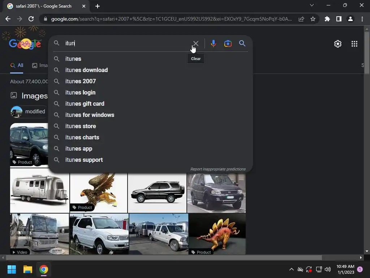Viewport: 370px width, 278px height.
Task: Bookmark this tab with star icon
Action: coord(313,19)
